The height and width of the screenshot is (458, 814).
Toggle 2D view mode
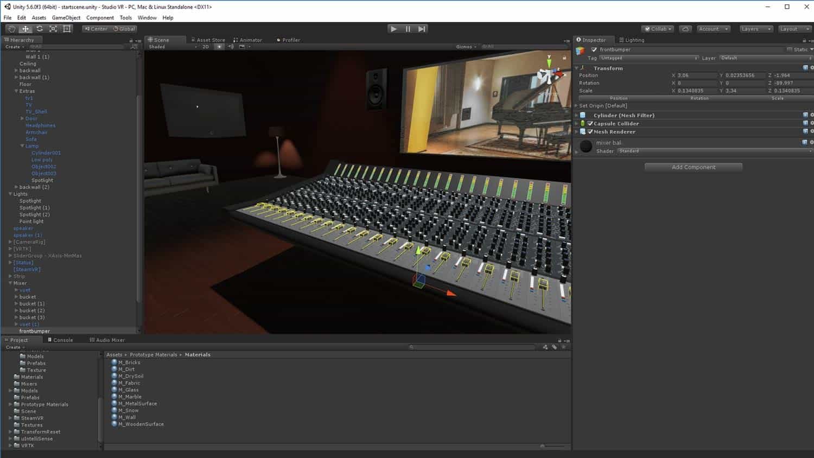tap(206, 47)
